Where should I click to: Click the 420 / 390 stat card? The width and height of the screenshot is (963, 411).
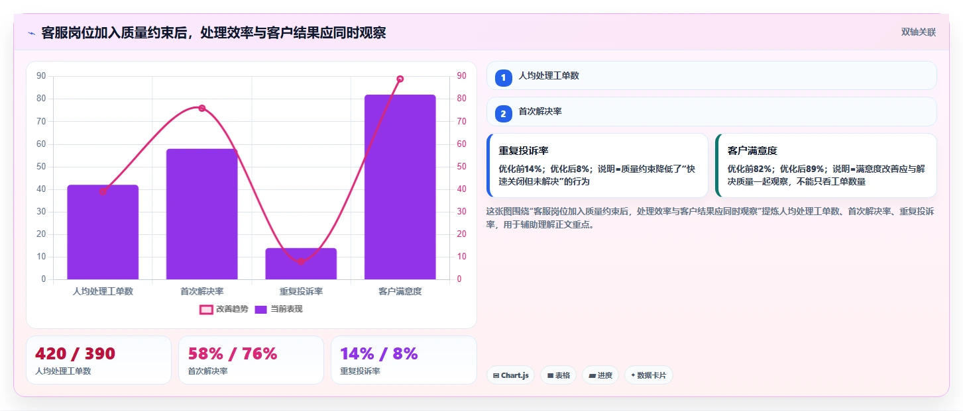(x=99, y=360)
